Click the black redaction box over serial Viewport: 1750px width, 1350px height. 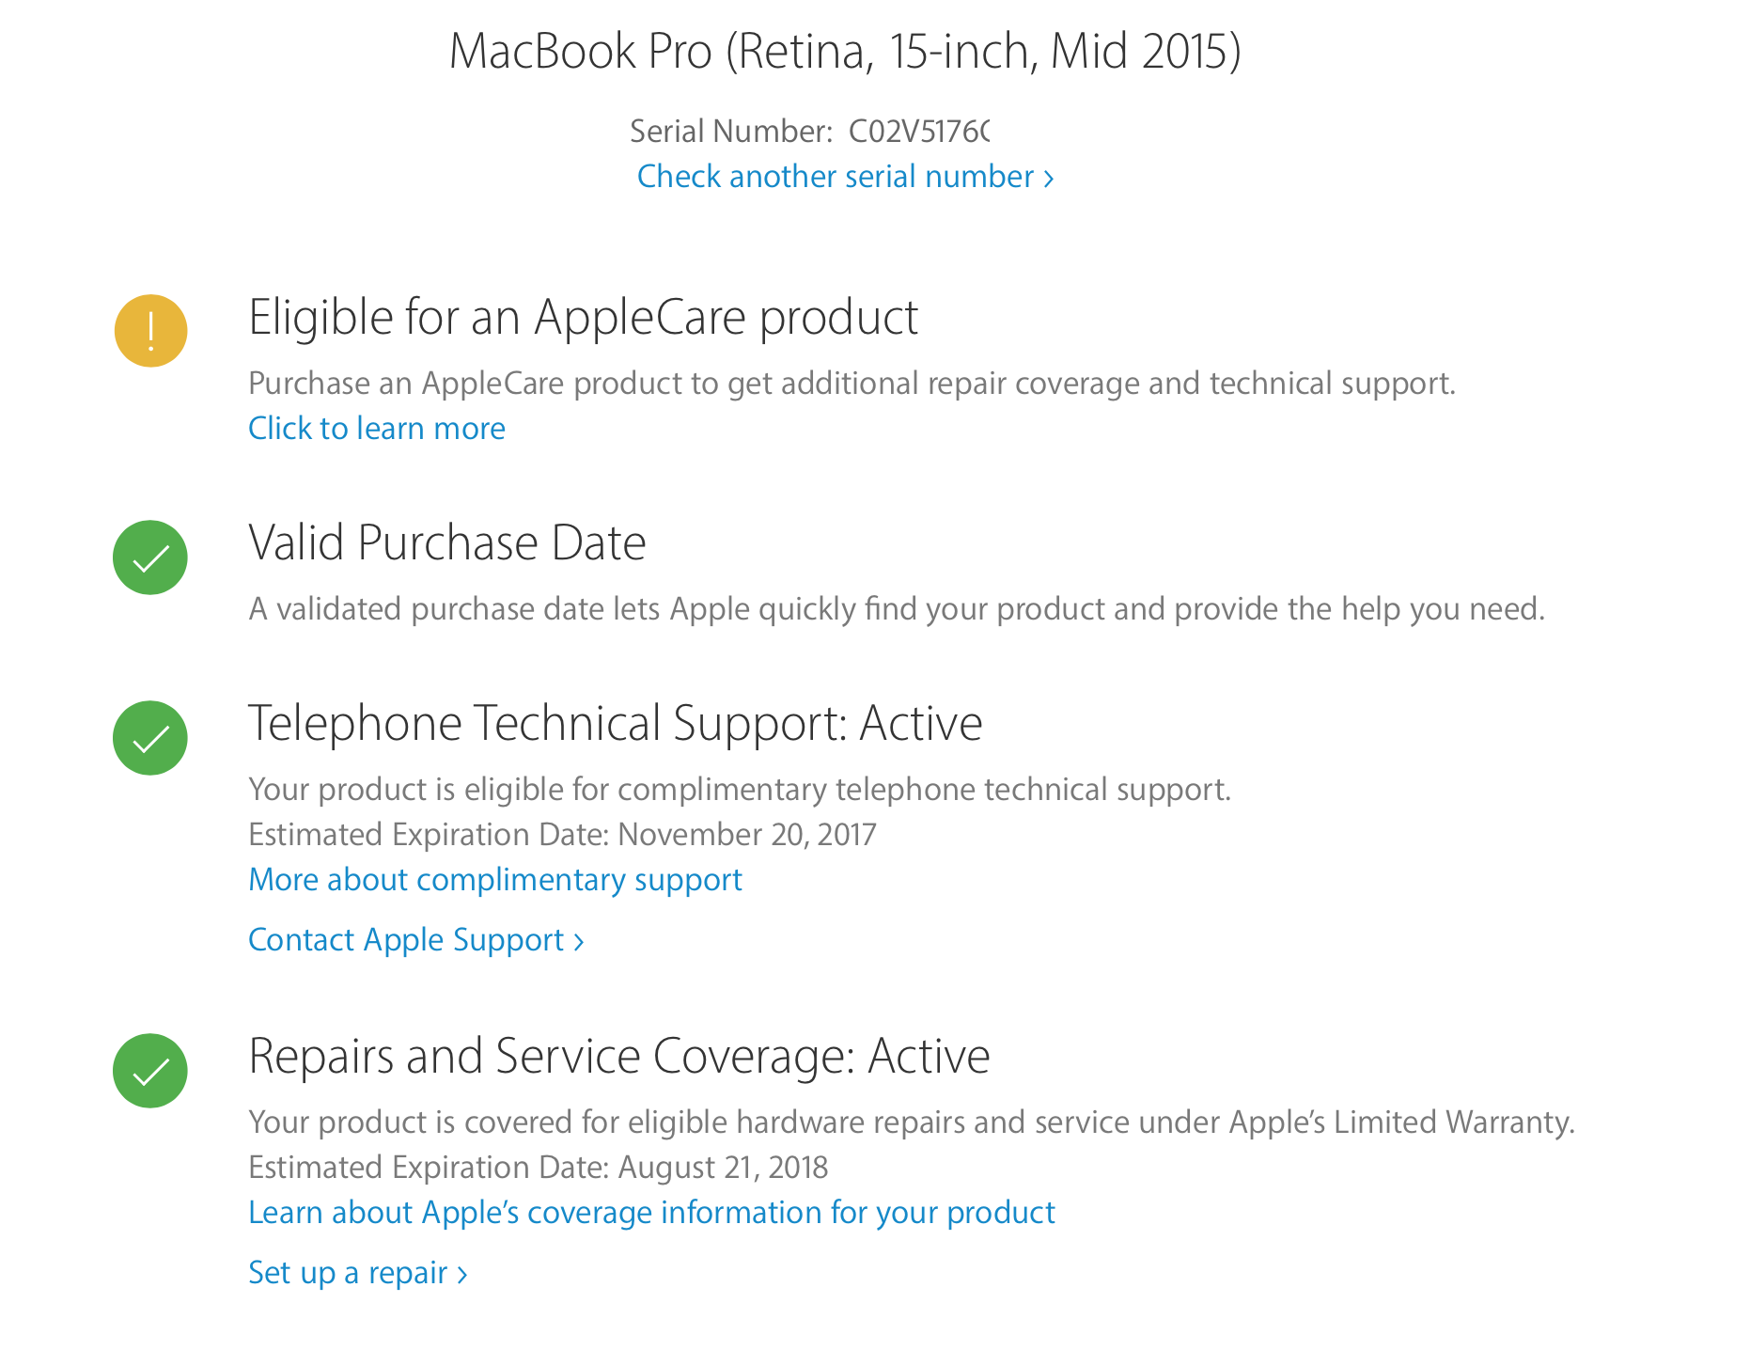pyautogui.click(x=1031, y=127)
